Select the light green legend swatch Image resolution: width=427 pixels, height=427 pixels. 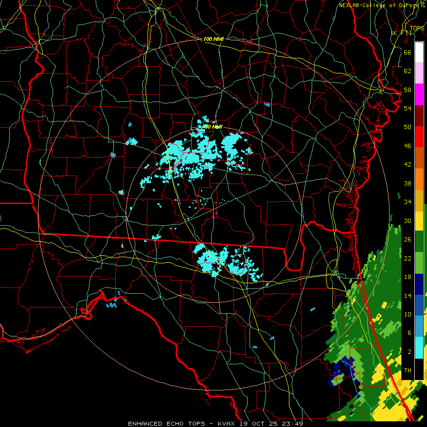click(x=419, y=263)
